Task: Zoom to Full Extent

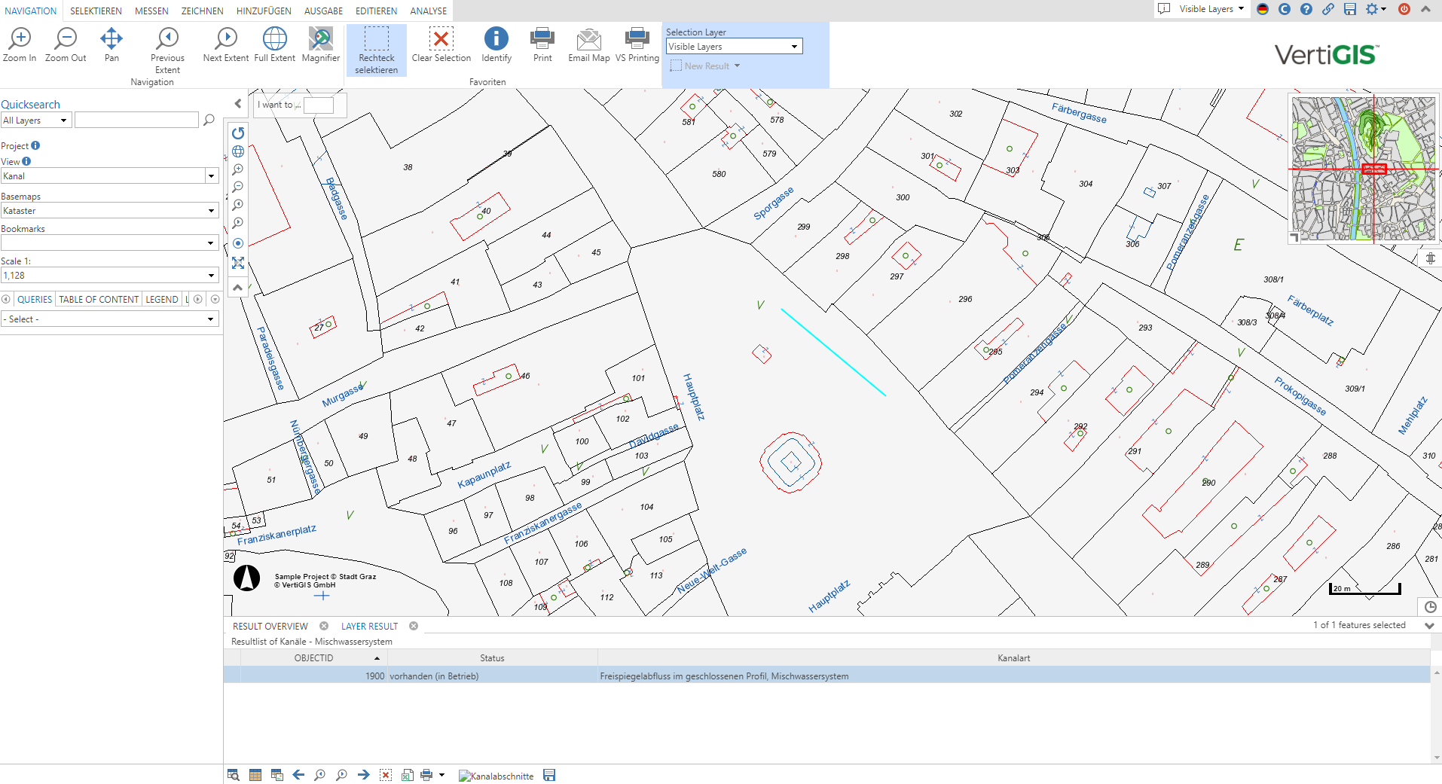Action: tap(274, 44)
